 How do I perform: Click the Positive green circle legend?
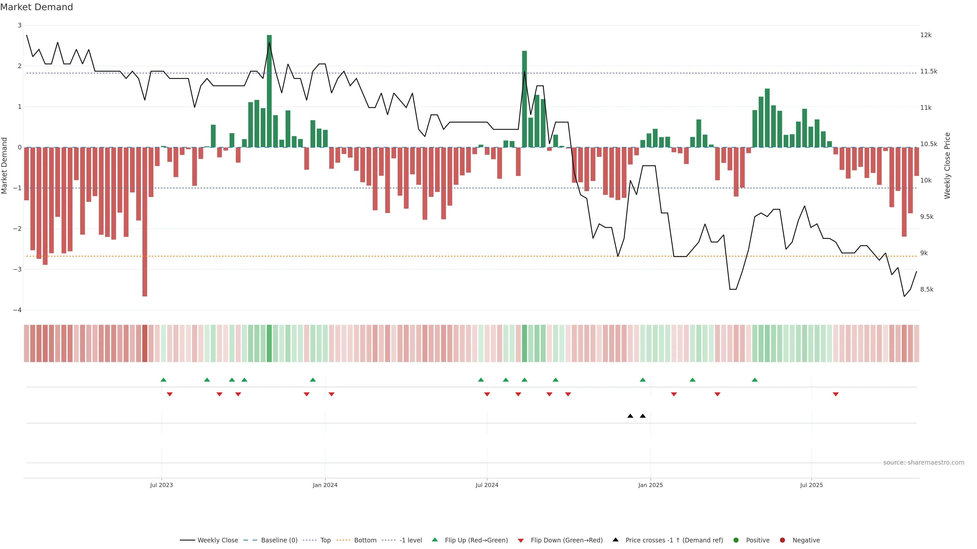(x=736, y=540)
